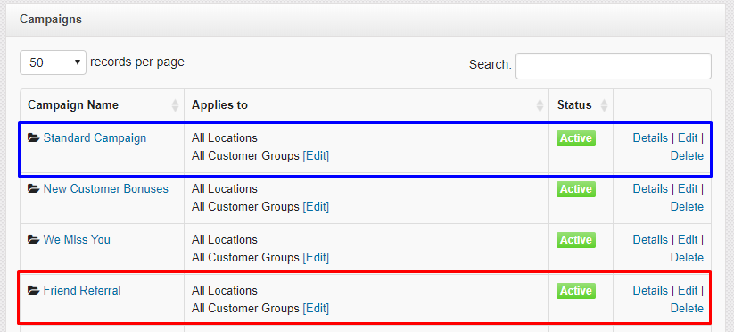Delete the We Miss You campaign
Screen dimensions: 734x332
click(687, 258)
